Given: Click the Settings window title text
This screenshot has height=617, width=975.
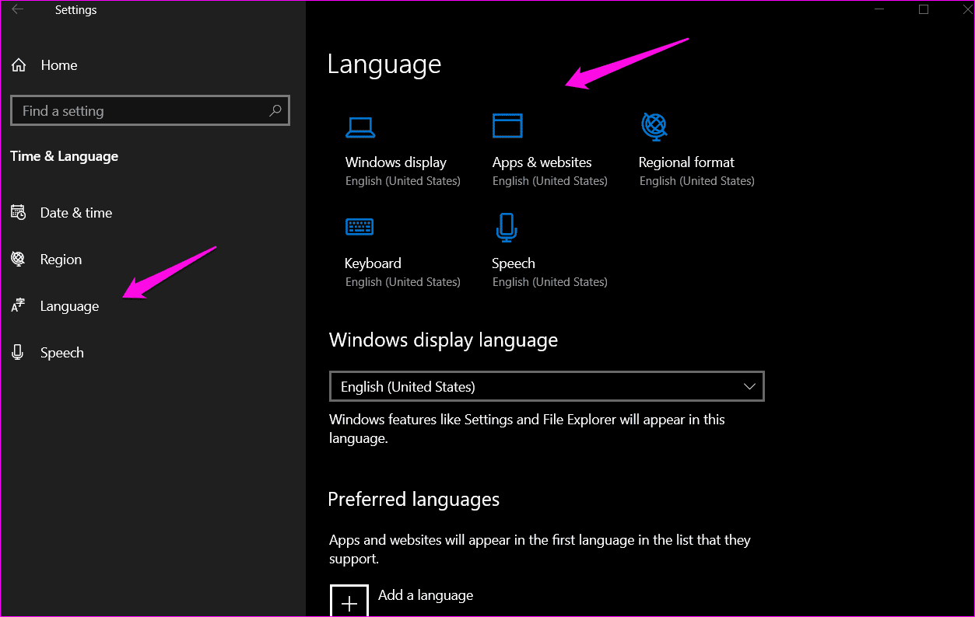Looking at the screenshot, I should [76, 10].
